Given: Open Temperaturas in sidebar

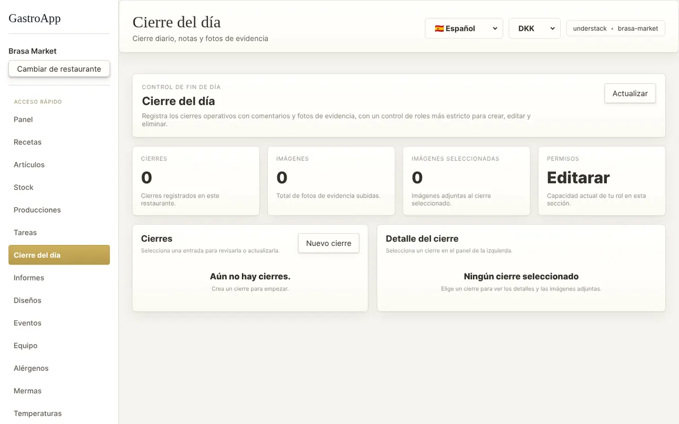Looking at the screenshot, I should point(59,413).
